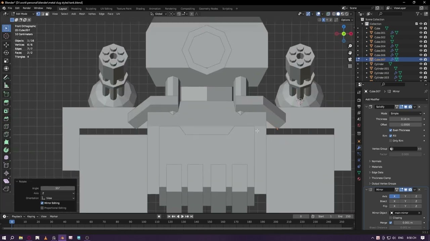Select the Smooth tool
The width and height of the screenshot is (430, 241).
click(6, 158)
